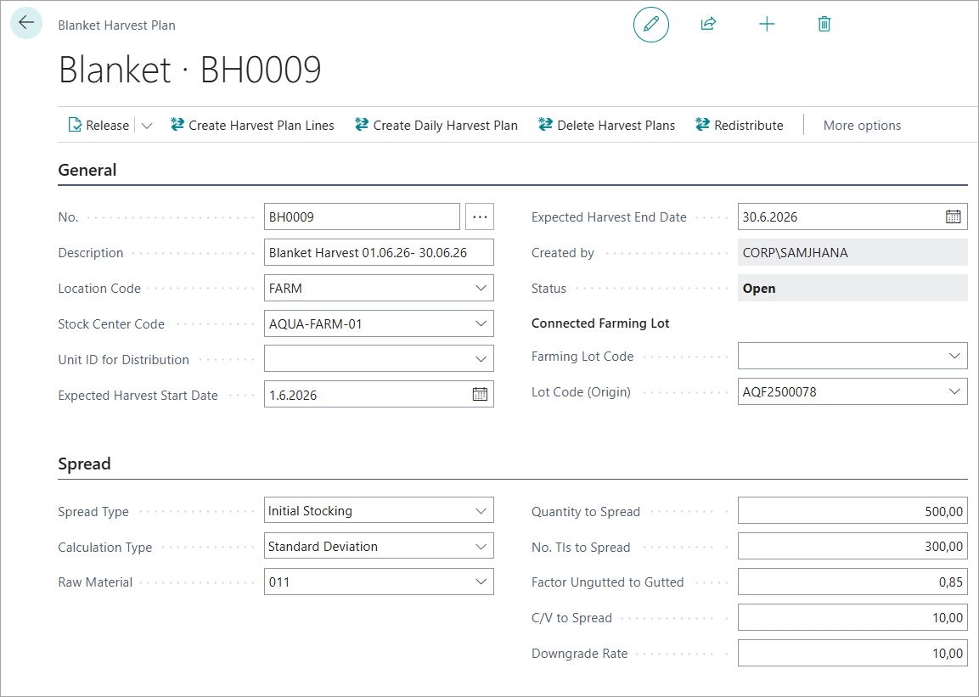Click the Open status value
The width and height of the screenshot is (979, 697).
(852, 289)
